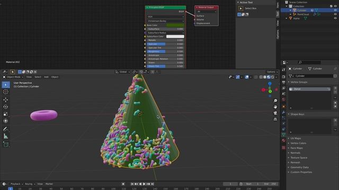Viewport: 339px width, 190px height.
Task: Open the Output properties tab icon
Action: (x=283, y=82)
